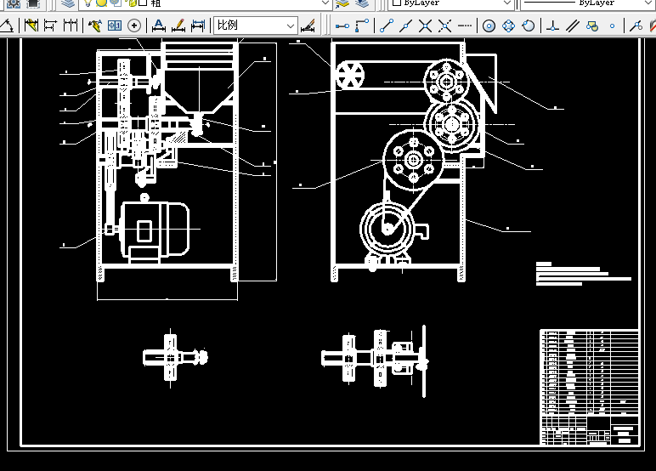Enable Midpoint object snap

coord(405,26)
